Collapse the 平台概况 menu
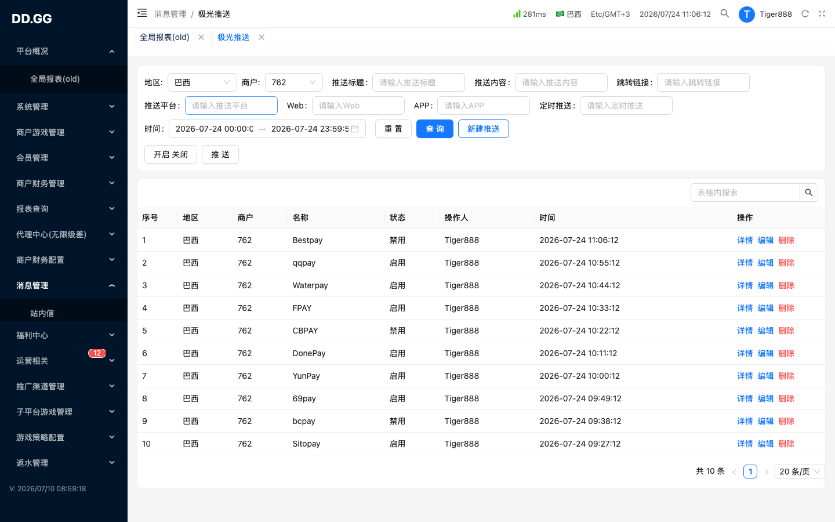Image resolution: width=835 pixels, height=522 pixels. pos(64,51)
